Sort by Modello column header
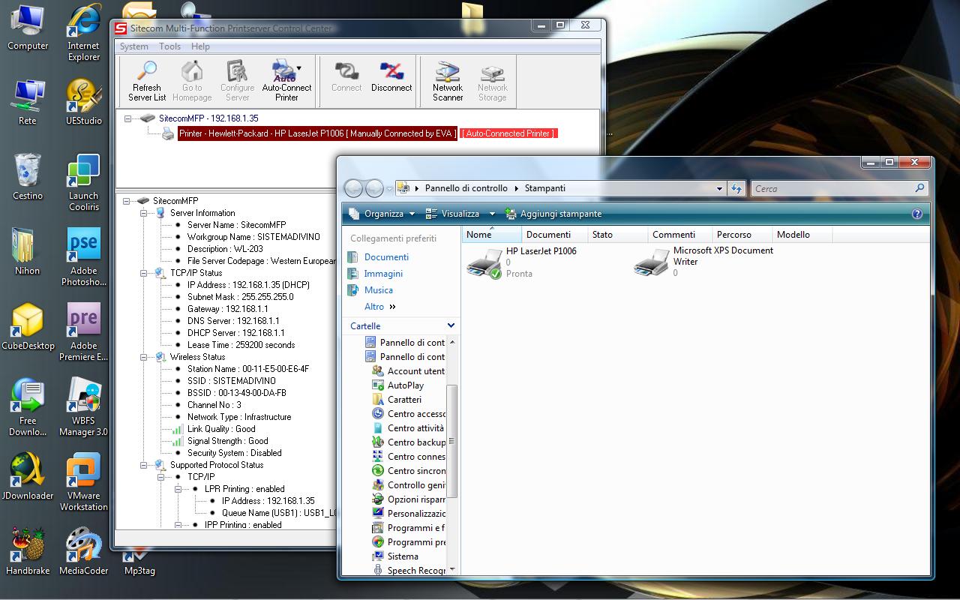 (x=802, y=235)
